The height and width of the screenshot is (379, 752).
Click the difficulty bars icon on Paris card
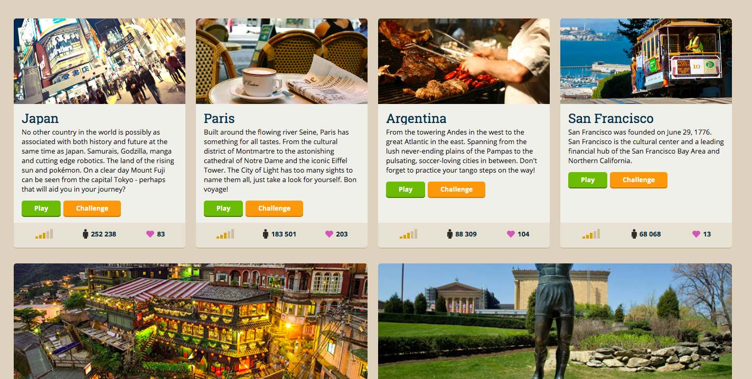225,234
